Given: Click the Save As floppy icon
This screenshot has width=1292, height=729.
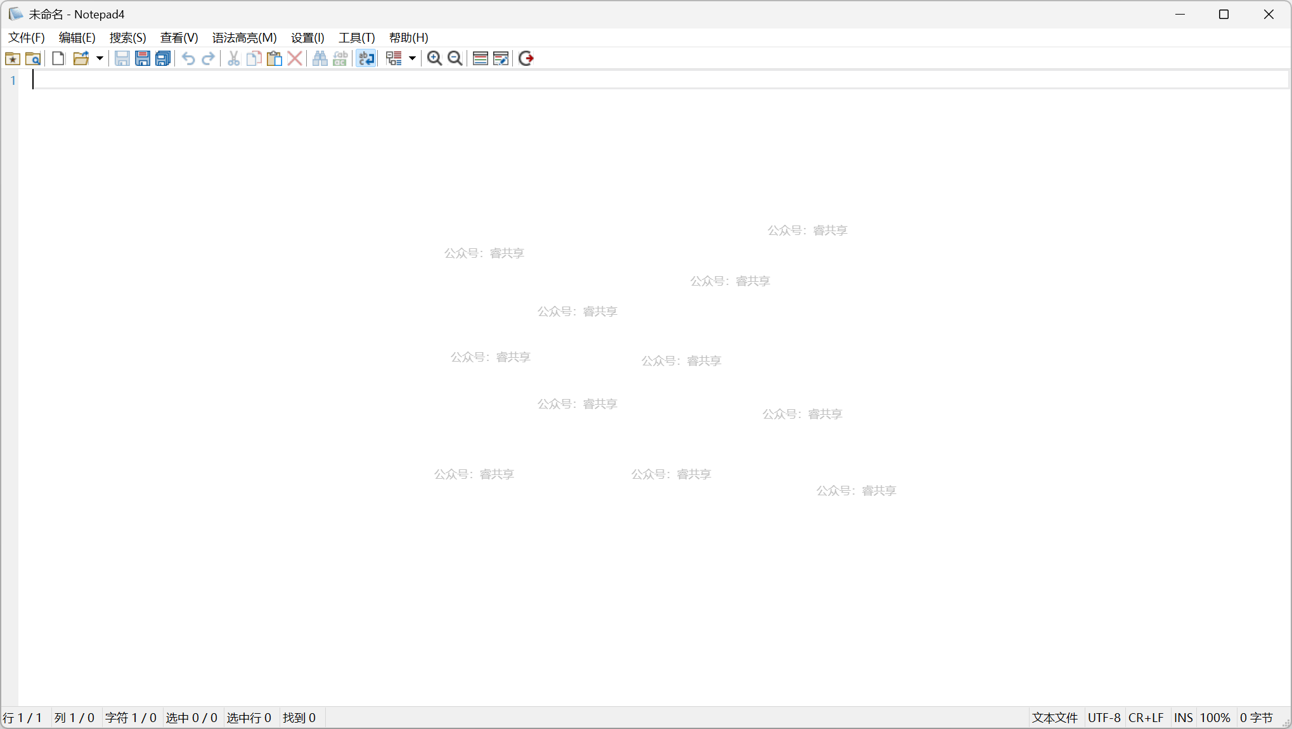Looking at the screenshot, I should click(143, 59).
